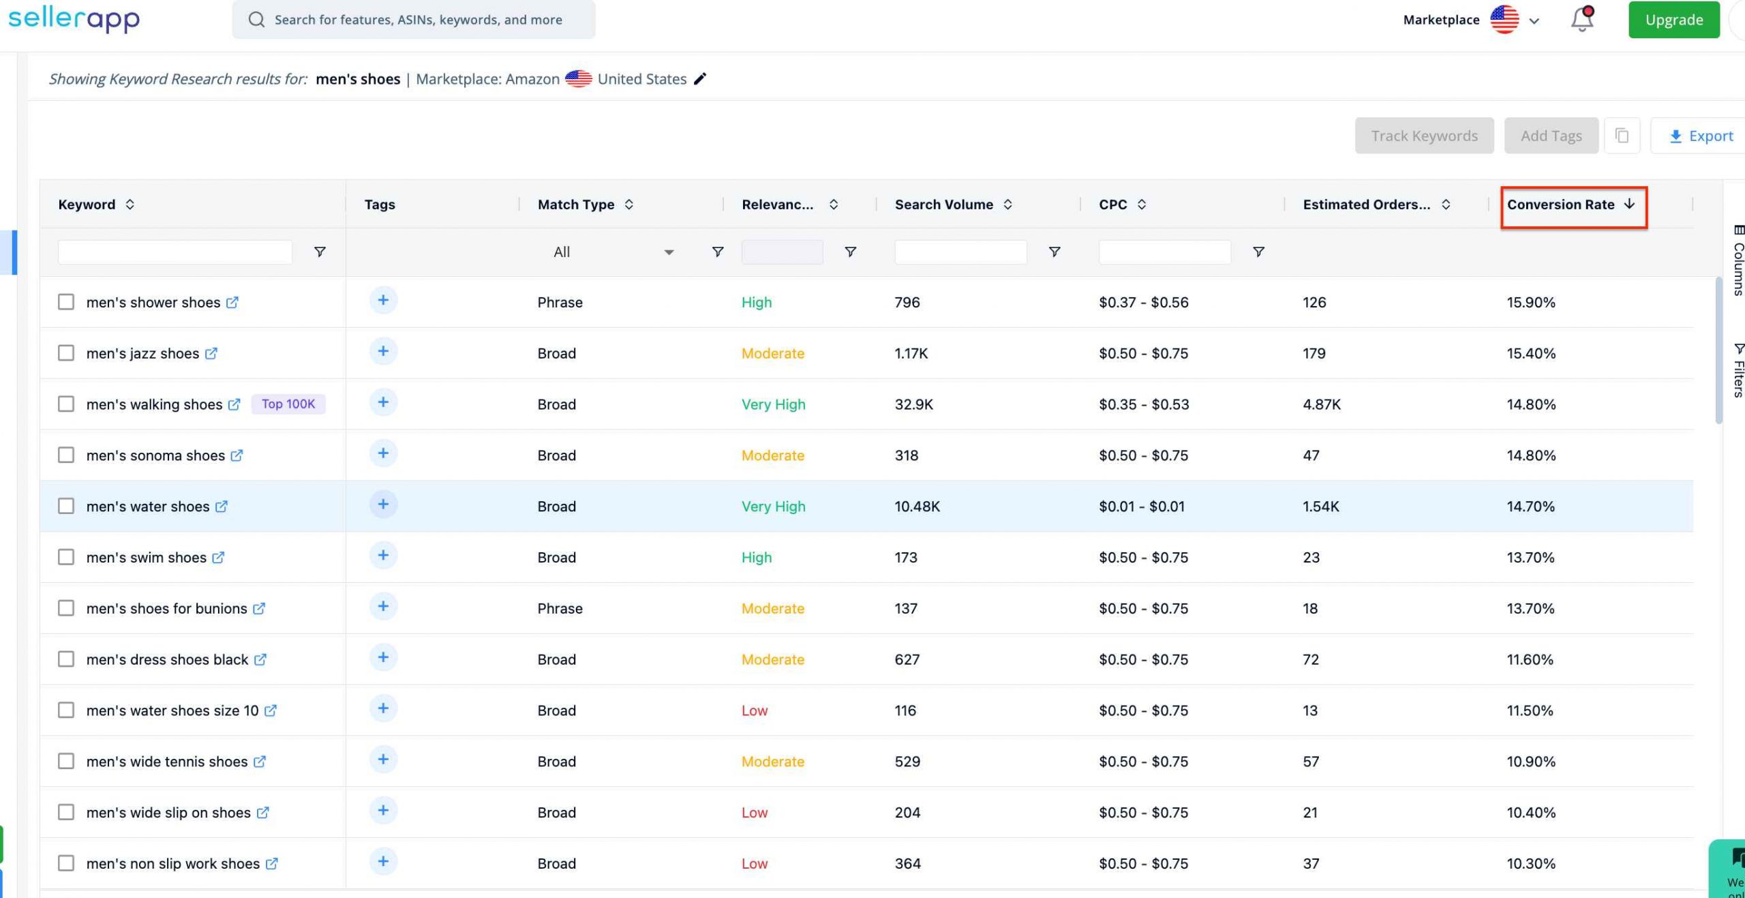Open men's walking shoes external link icon
The height and width of the screenshot is (898, 1745).
point(234,404)
